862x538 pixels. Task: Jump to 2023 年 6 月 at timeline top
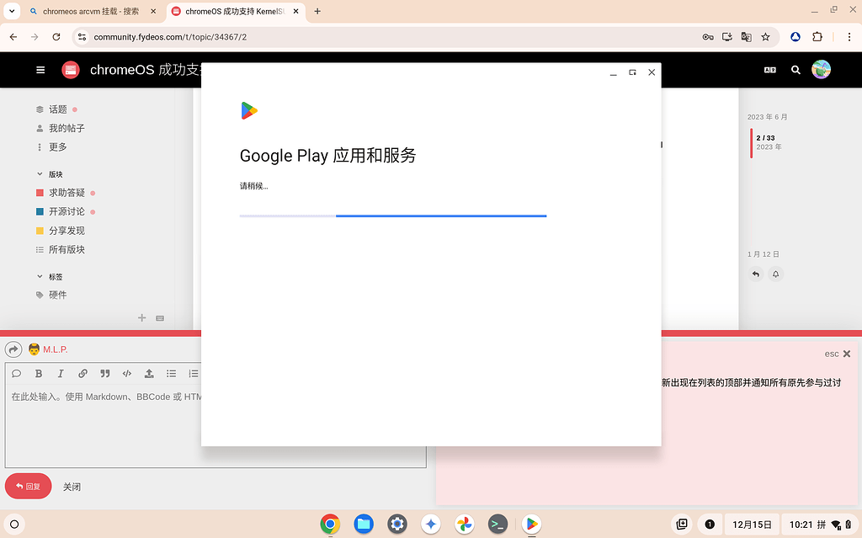pyautogui.click(x=768, y=117)
